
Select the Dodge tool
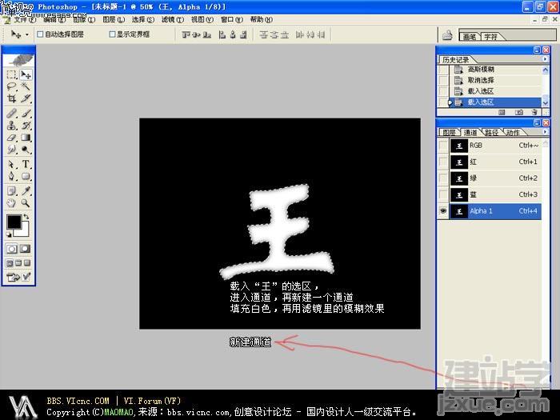click(26, 150)
